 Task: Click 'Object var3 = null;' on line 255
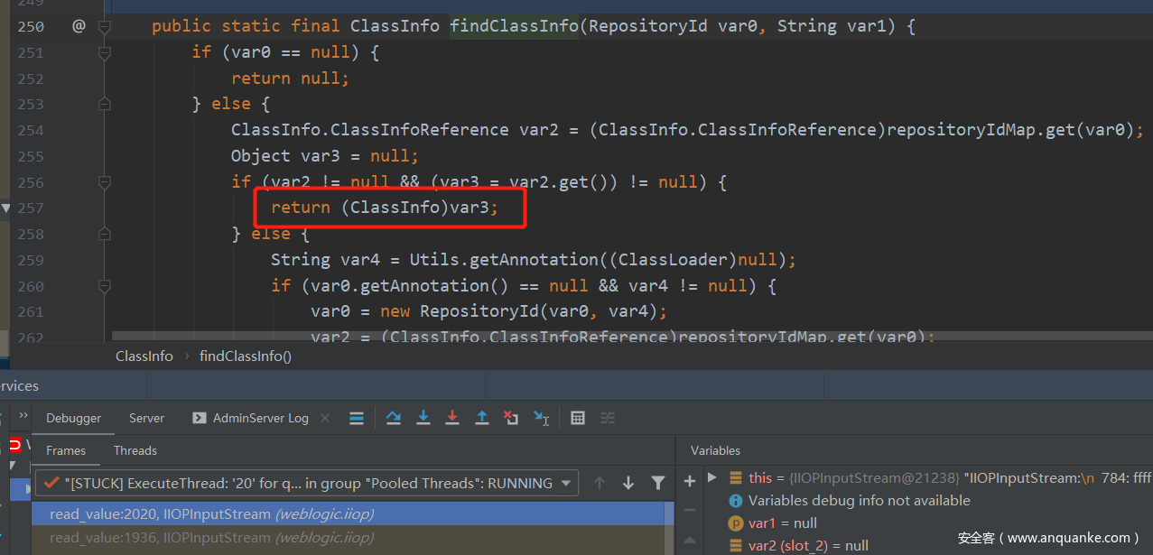pyautogui.click(x=325, y=156)
